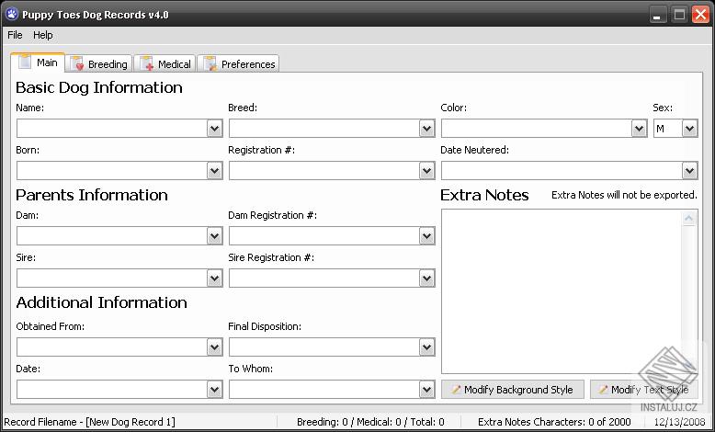Click Modify Background Style button

click(x=513, y=390)
